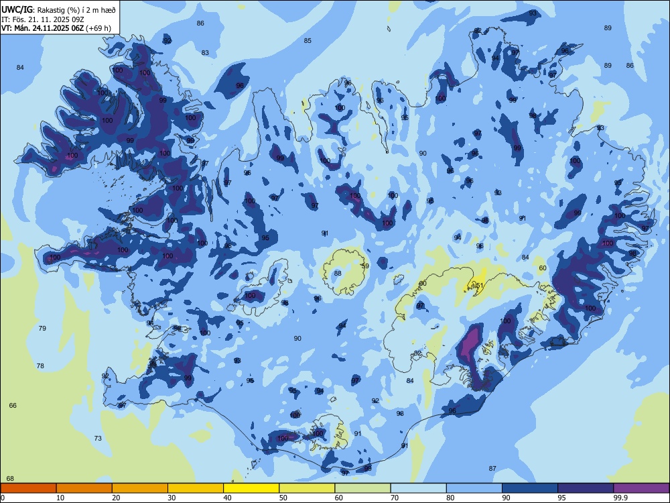Screen dimensions: 670x503
Task: Pick the 20–30 amber legend swatch
Action: tap(140, 488)
